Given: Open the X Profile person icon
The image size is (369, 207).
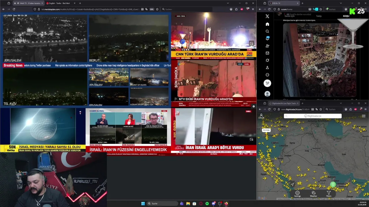Looking at the screenshot, I should click(267, 68).
